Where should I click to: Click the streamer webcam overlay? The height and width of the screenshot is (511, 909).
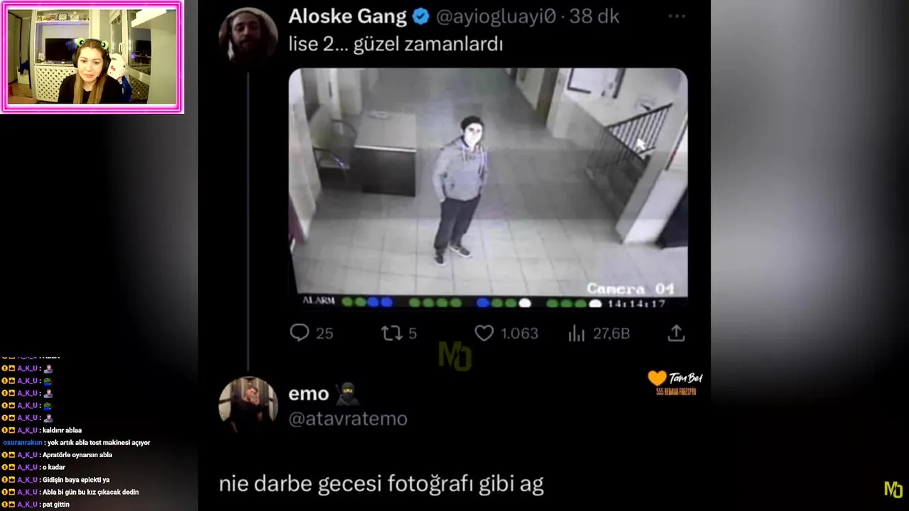[x=92, y=57]
